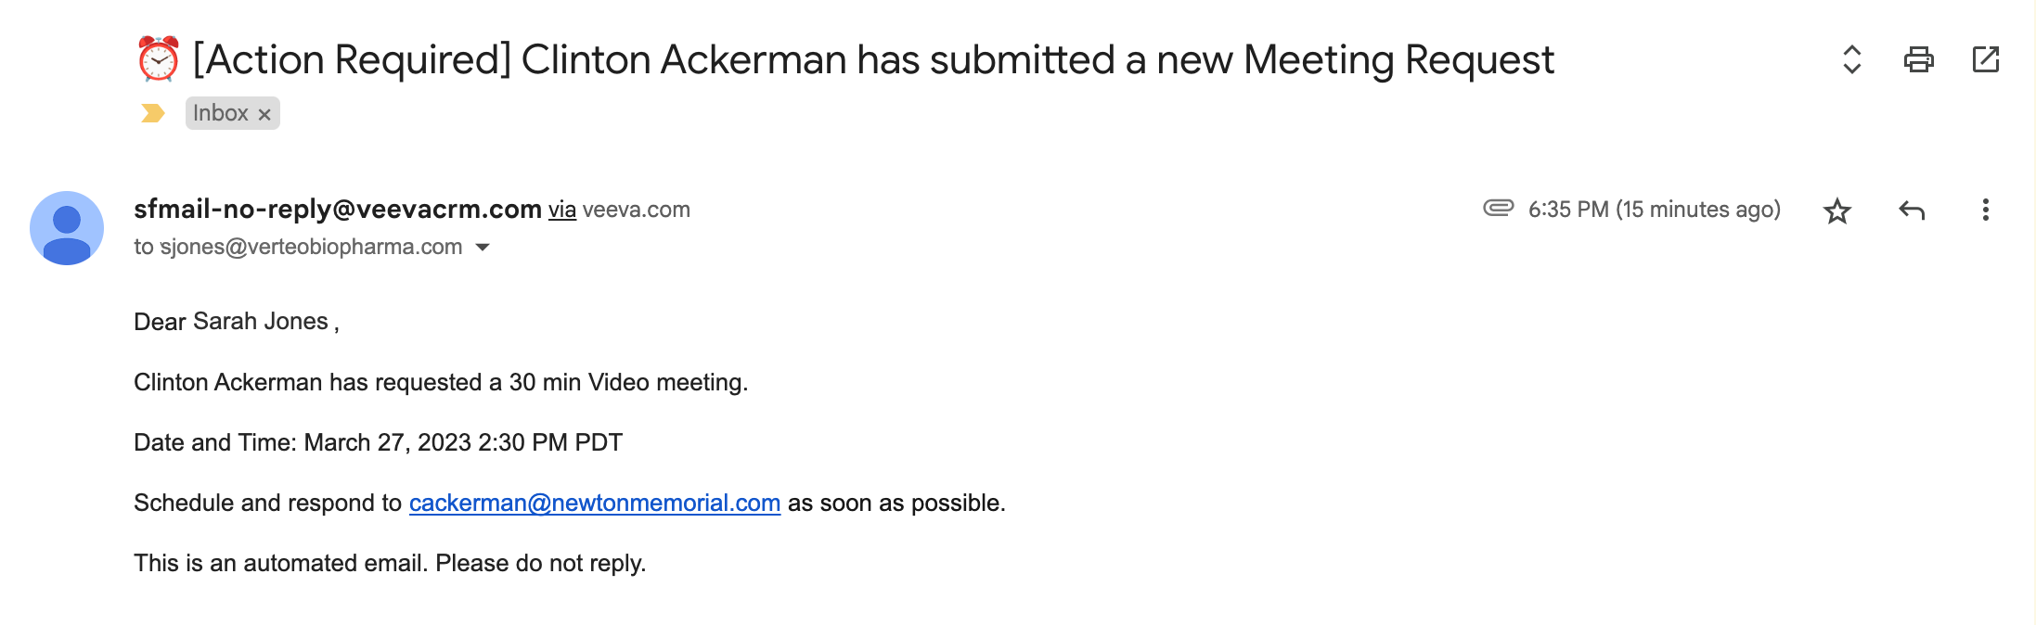
Task: Click the underlined "via" link
Action: 561,210
